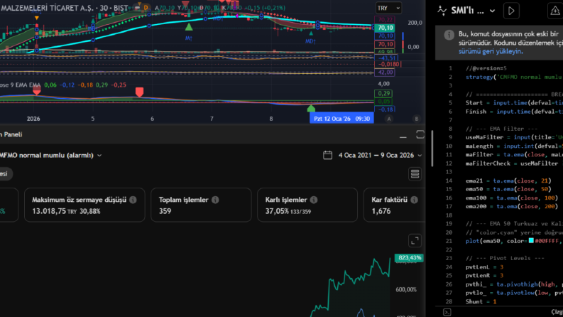The width and height of the screenshot is (563, 317).
Task: Click the 2026 label on the time axis
Action: coord(33,119)
